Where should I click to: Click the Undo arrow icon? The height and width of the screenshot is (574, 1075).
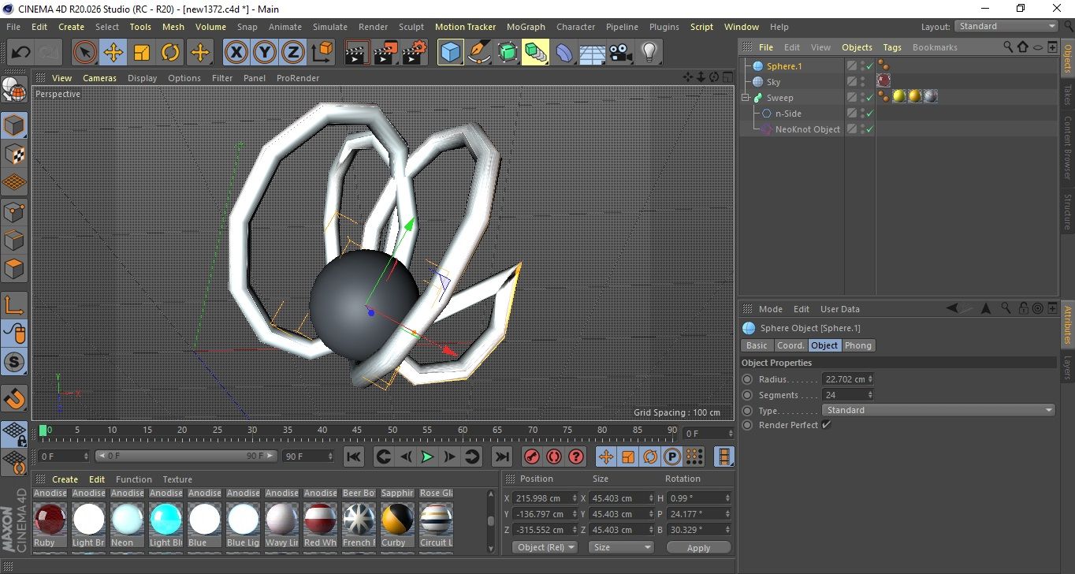coord(20,53)
